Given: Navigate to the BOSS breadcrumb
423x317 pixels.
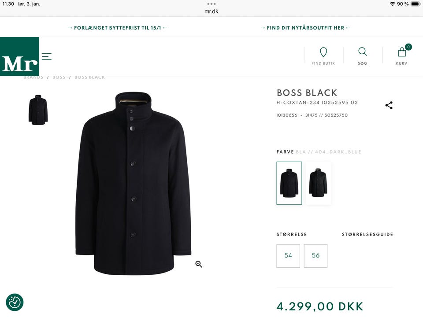Looking at the screenshot, I should pos(59,77).
